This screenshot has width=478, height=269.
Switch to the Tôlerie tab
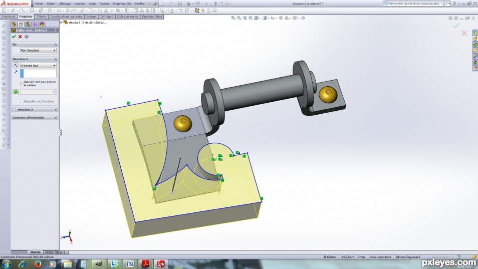[41, 17]
